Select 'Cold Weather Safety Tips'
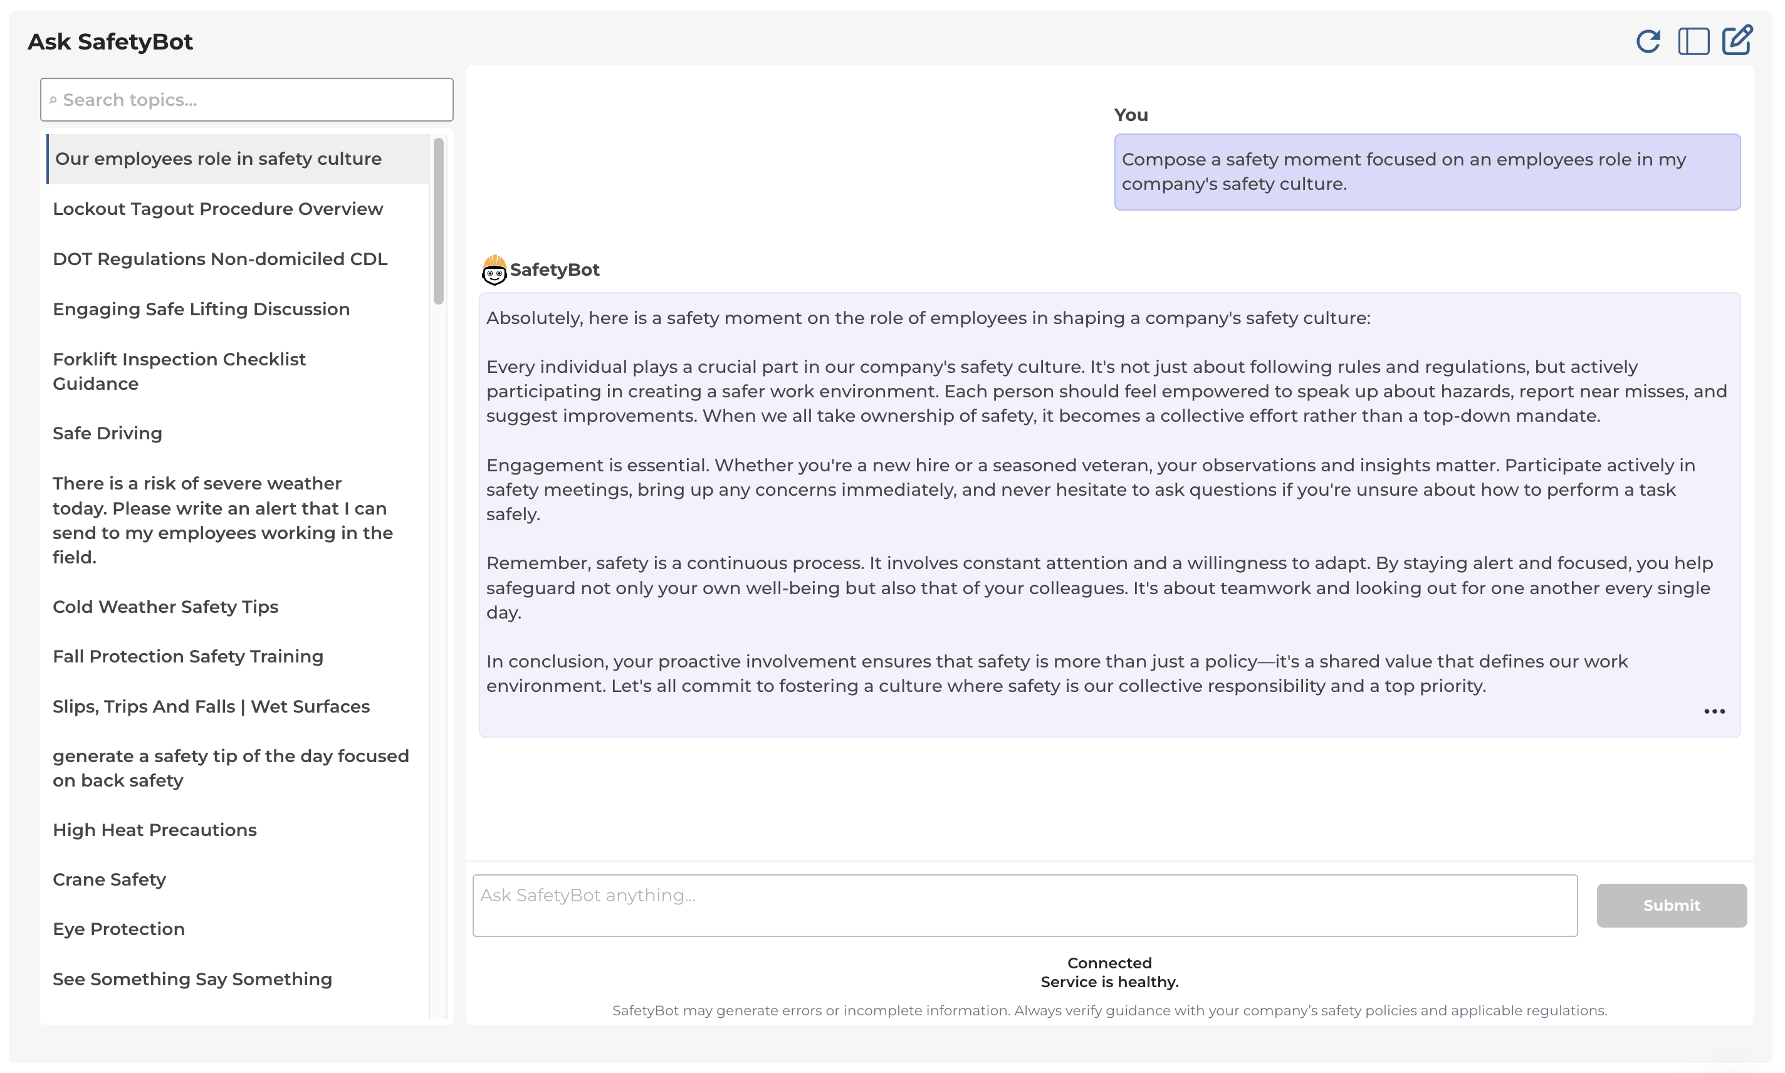The width and height of the screenshot is (1785, 1073). coord(165,607)
